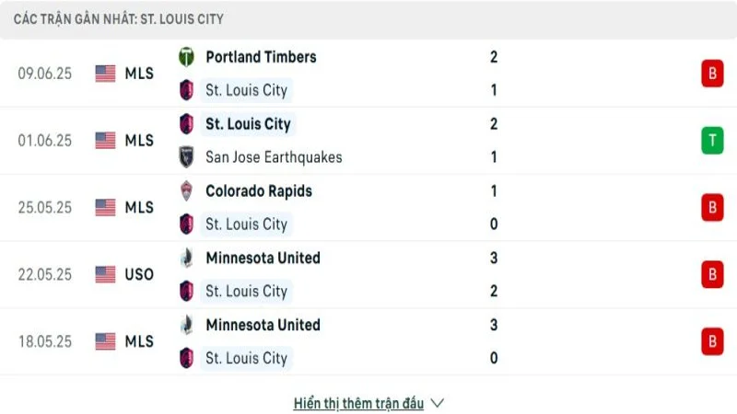Click the USO competition label

click(139, 274)
